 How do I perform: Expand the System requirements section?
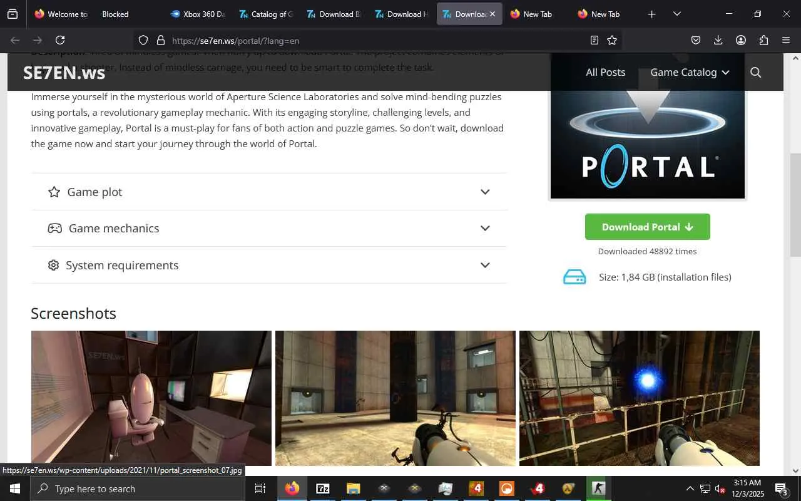click(x=269, y=265)
